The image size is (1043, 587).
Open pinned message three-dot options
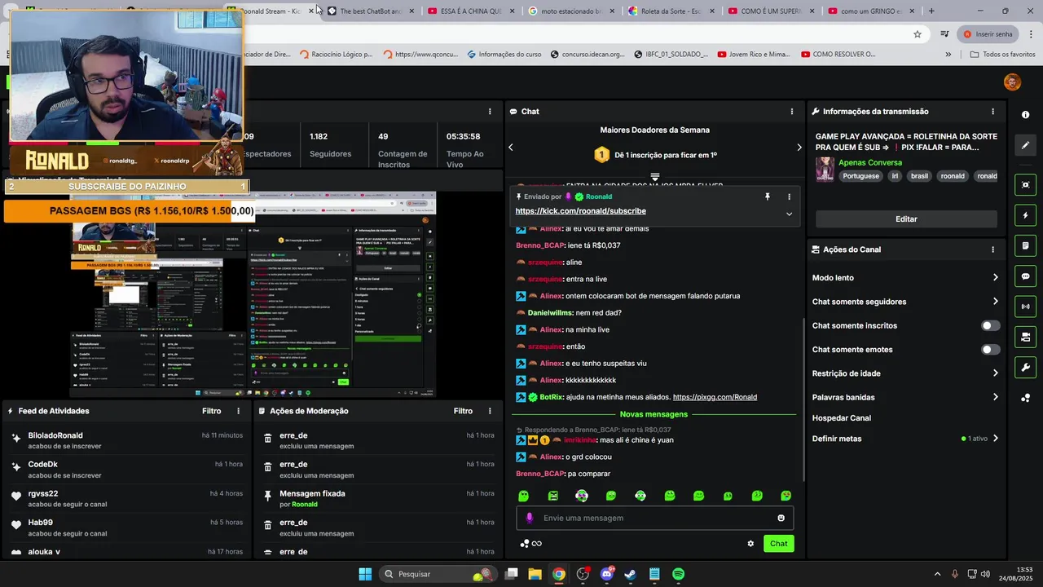pyautogui.click(x=789, y=196)
